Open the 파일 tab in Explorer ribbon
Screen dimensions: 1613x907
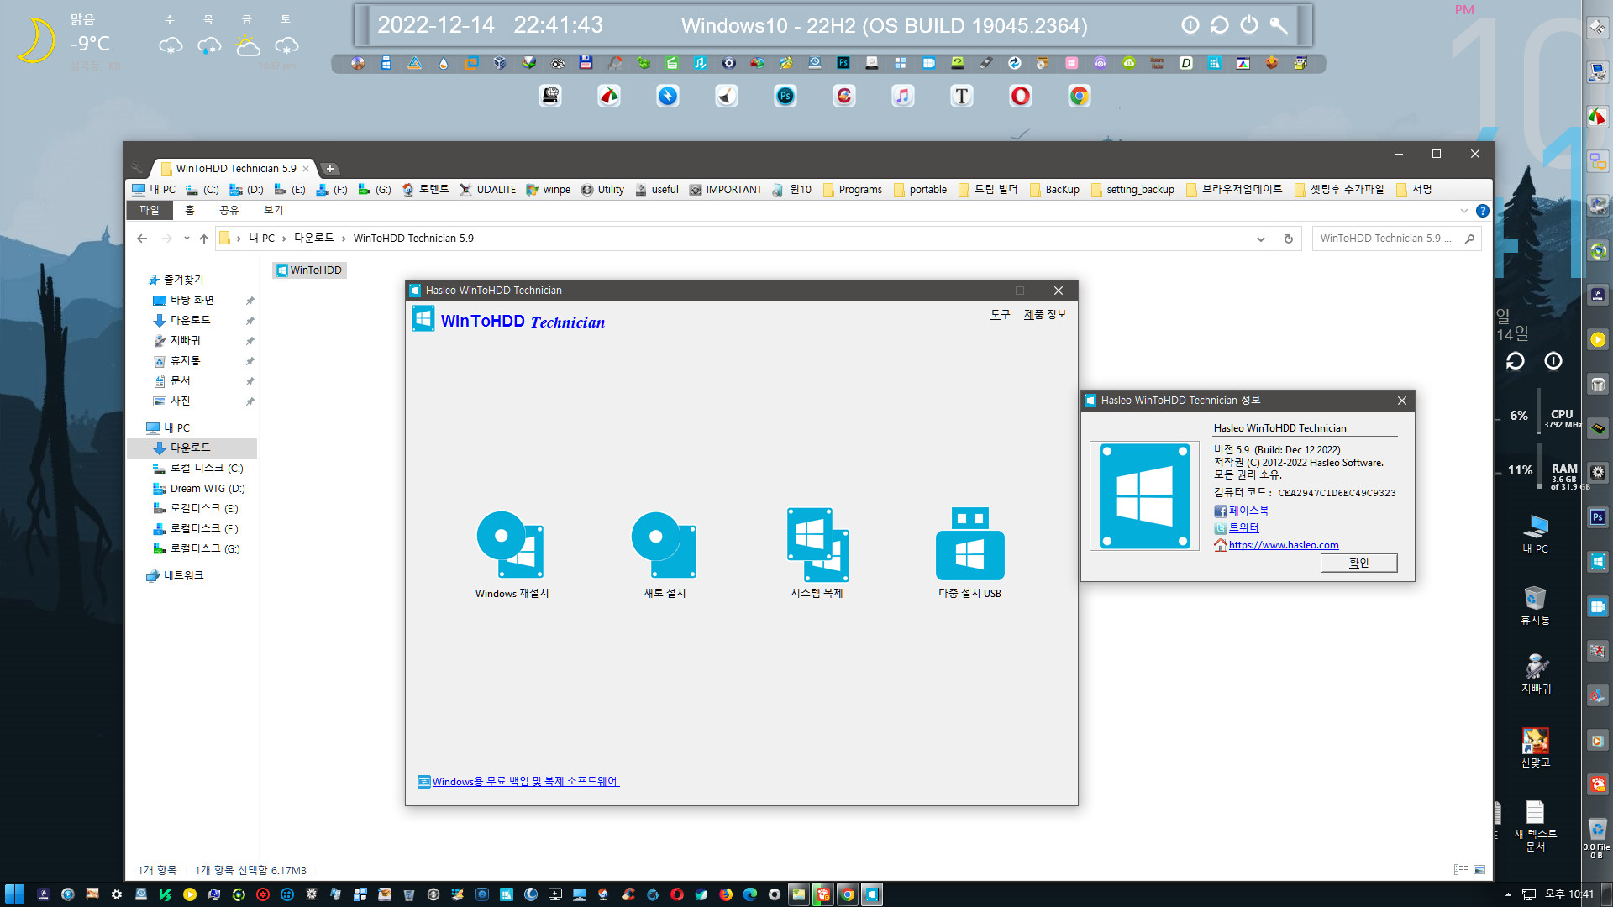[149, 210]
